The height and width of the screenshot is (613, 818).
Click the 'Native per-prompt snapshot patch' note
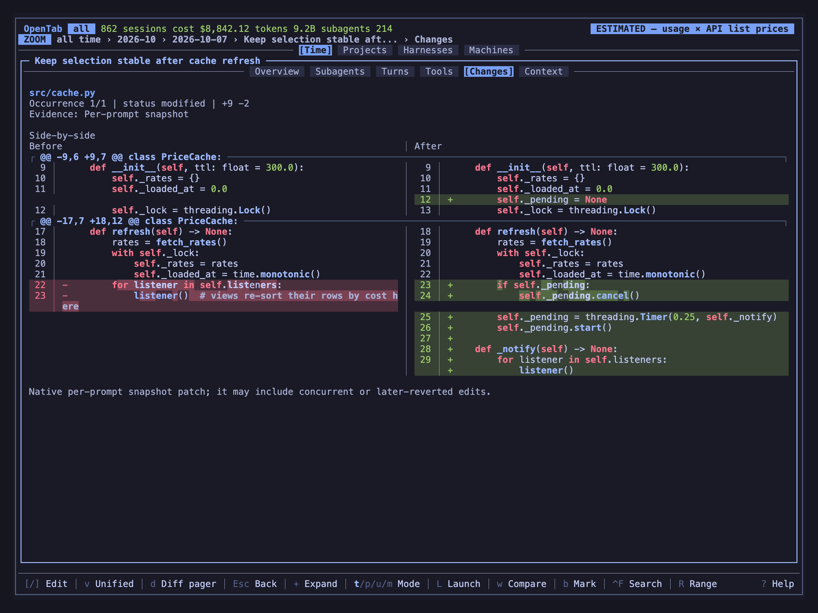pos(259,392)
